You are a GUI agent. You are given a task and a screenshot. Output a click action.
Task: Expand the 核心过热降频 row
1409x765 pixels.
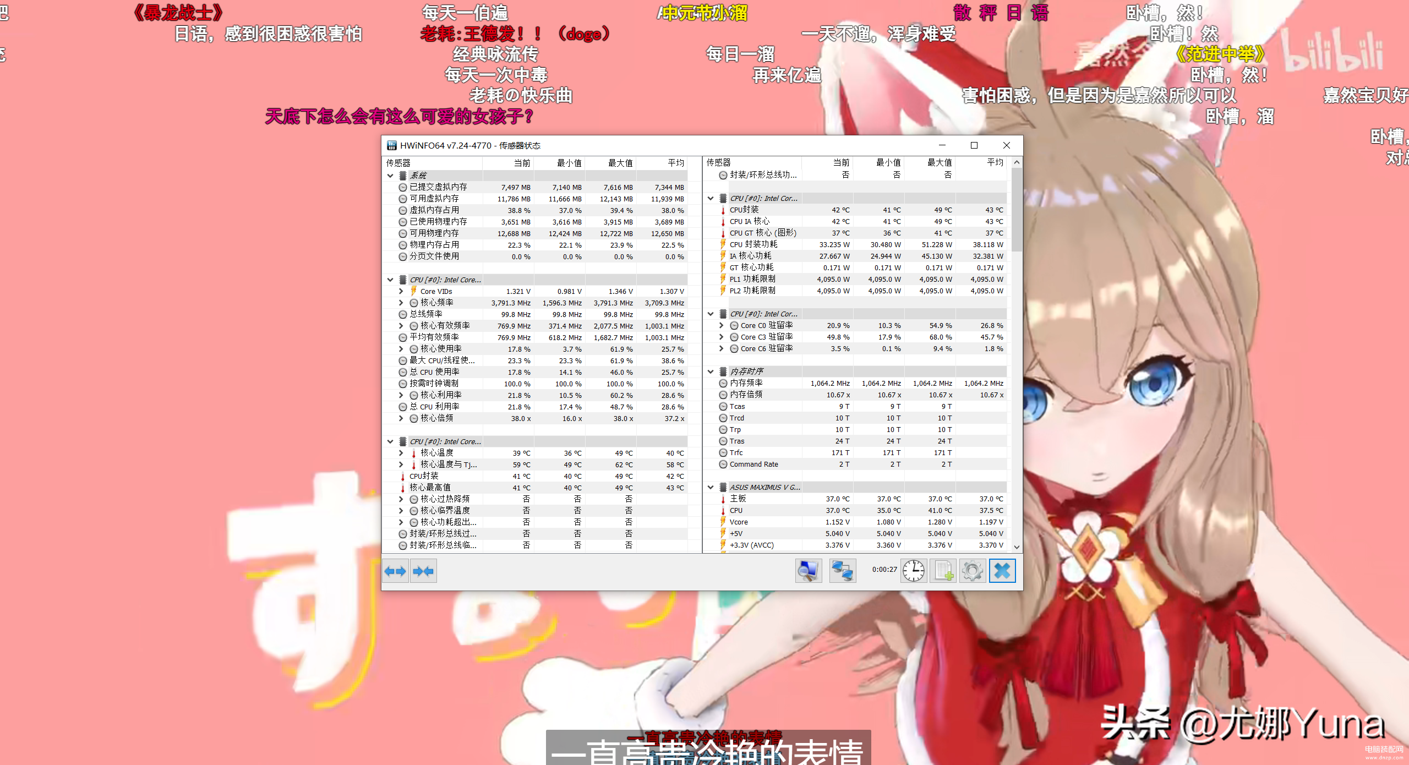(x=401, y=499)
